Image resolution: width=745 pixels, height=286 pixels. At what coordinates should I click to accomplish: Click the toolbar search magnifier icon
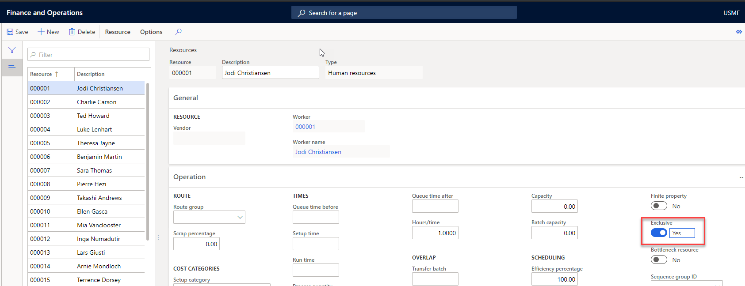coord(178,32)
